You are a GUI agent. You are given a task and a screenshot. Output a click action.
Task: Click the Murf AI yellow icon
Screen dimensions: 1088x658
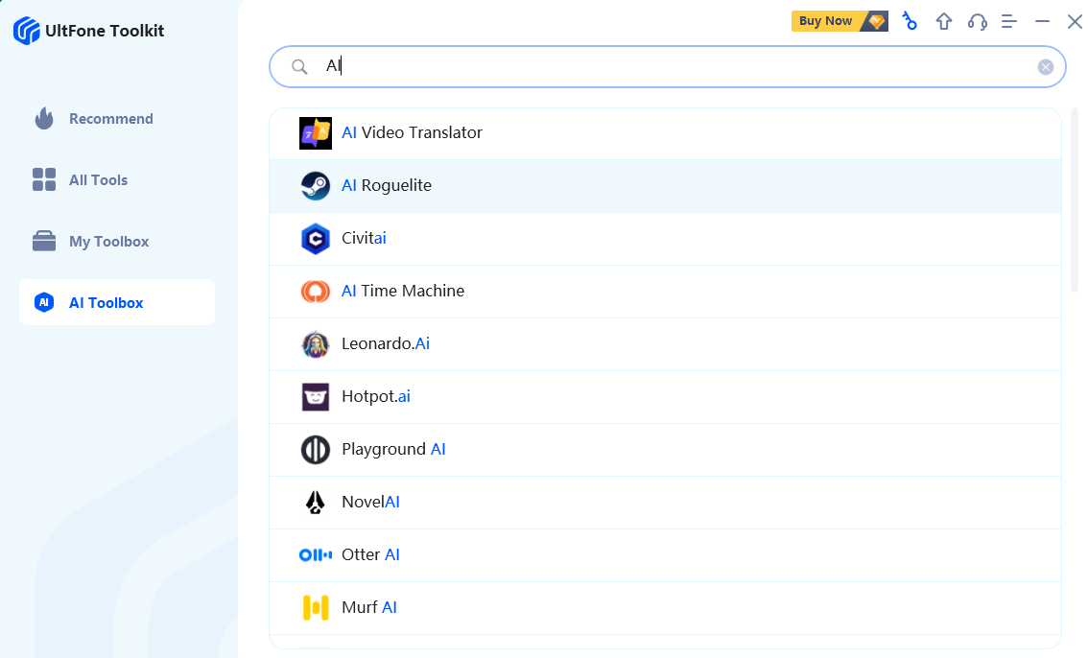(x=316, y=607)
